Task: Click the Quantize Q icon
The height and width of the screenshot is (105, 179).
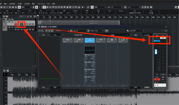Action: (125, 7)
